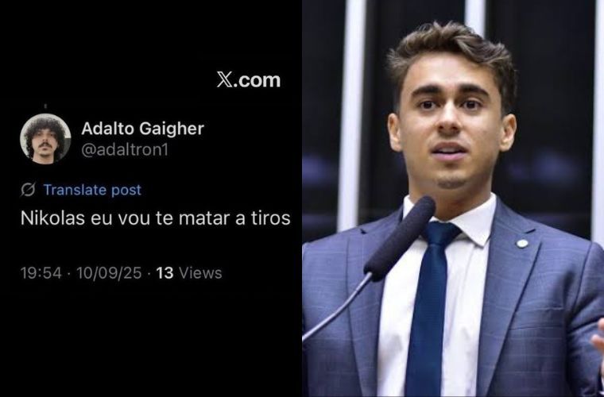Open the round profile avatar of the poster
This screenshot has width=604, height=397.
coord(45,139)
